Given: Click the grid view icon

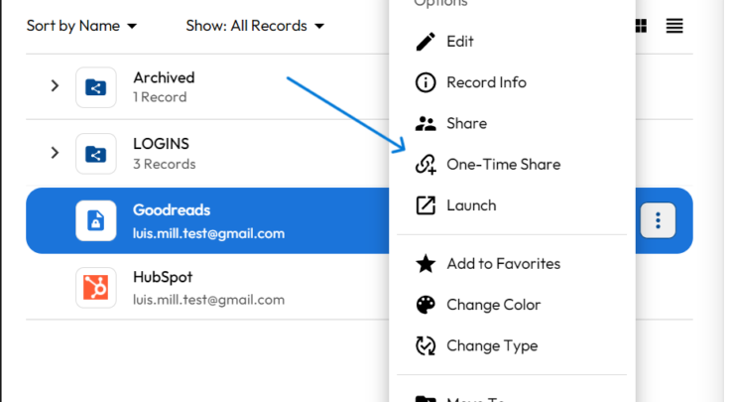Looking at the screenshot, I should pyautogui.click(x=641, y=26).
